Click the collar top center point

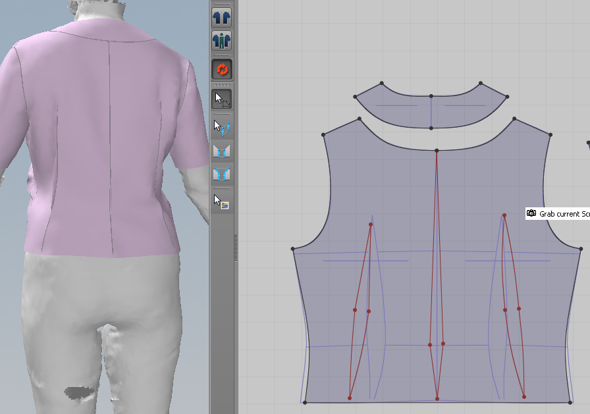[x=431, y=96]
